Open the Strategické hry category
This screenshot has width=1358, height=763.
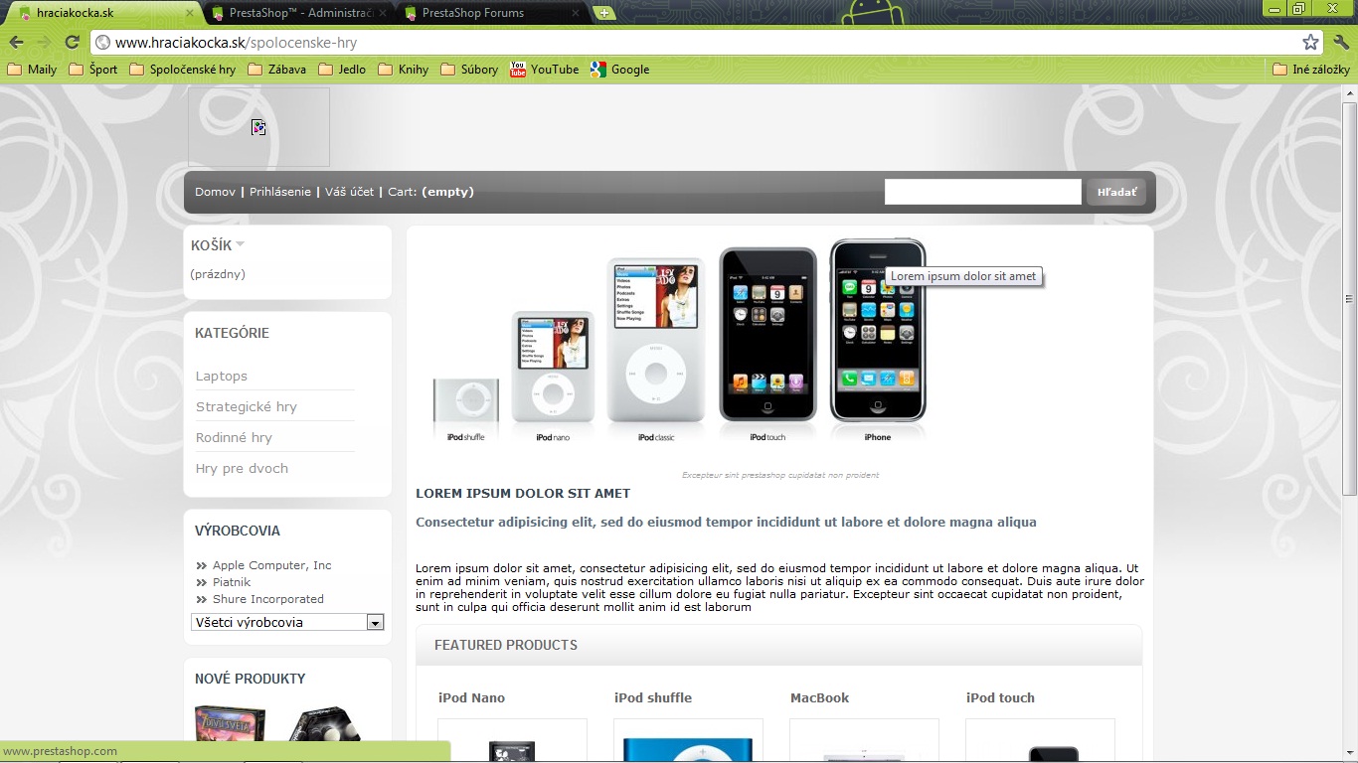247,406
